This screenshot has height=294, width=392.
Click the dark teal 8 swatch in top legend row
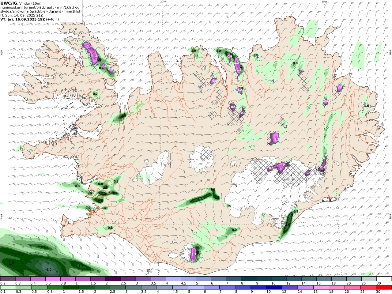click(248, 279)
